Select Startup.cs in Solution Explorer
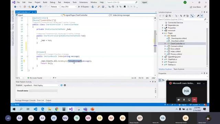Image resolution: width=220 pixels, height=124 pixels. pyautogui.click(x=172, y=65)
